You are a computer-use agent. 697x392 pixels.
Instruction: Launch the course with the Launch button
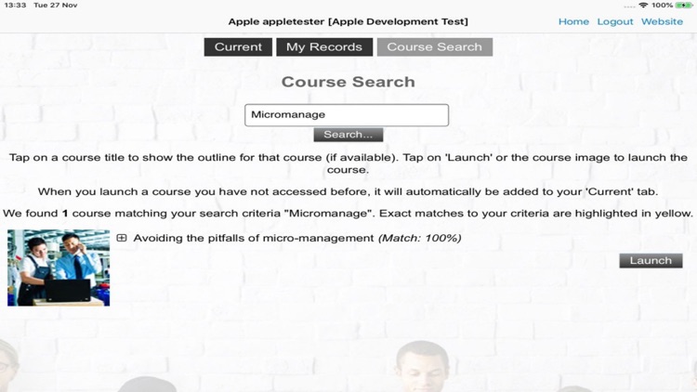tap(651, 260)
